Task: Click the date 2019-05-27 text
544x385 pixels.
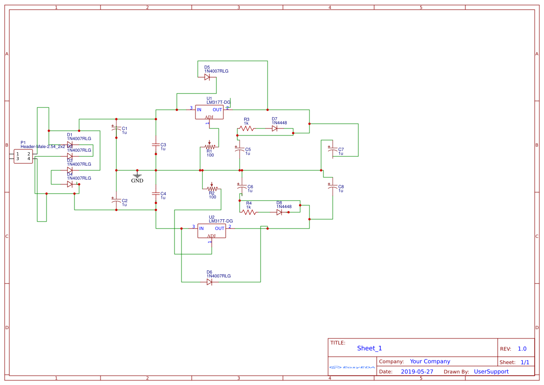Action: [x=416, y=371]
